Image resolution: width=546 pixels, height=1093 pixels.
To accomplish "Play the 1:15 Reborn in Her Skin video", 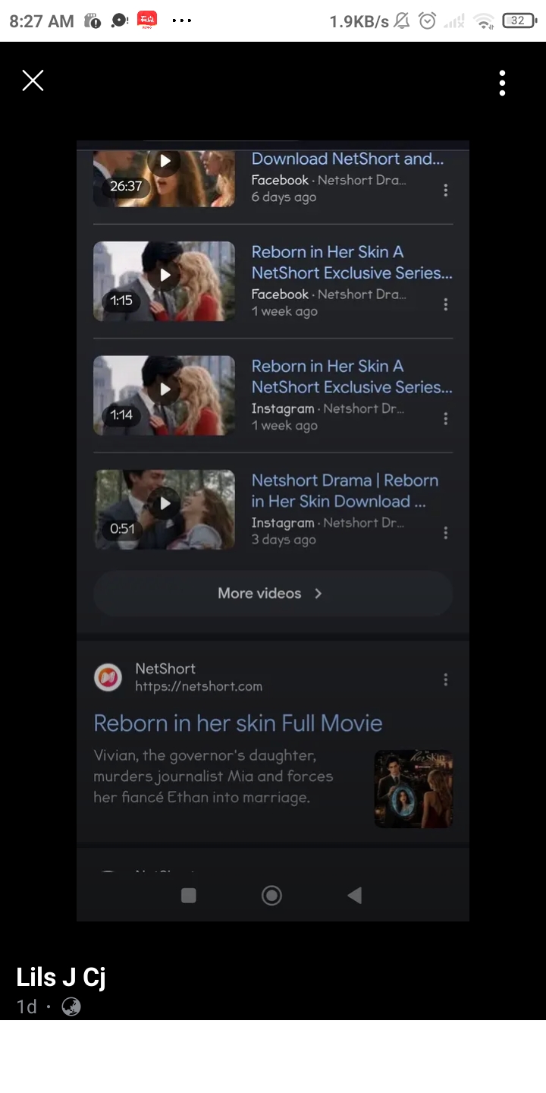I will click(164, 281).
